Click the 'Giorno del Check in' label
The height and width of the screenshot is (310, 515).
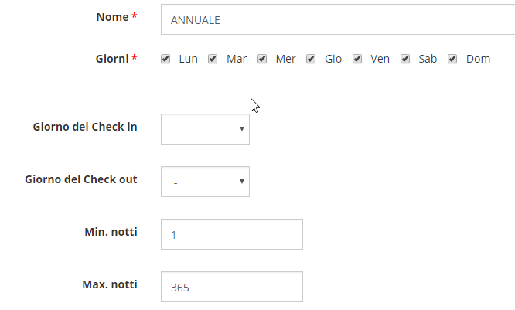pos(86,126)
